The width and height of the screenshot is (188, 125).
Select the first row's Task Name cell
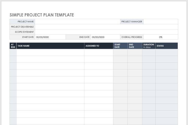point(50,52)
